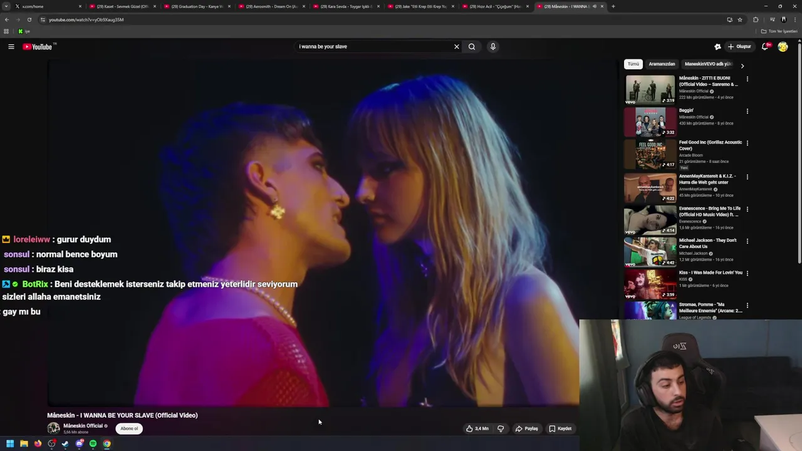Open the Beggin' video thumbnail
The width and height of the screenshot is (802, 451).
650,122
